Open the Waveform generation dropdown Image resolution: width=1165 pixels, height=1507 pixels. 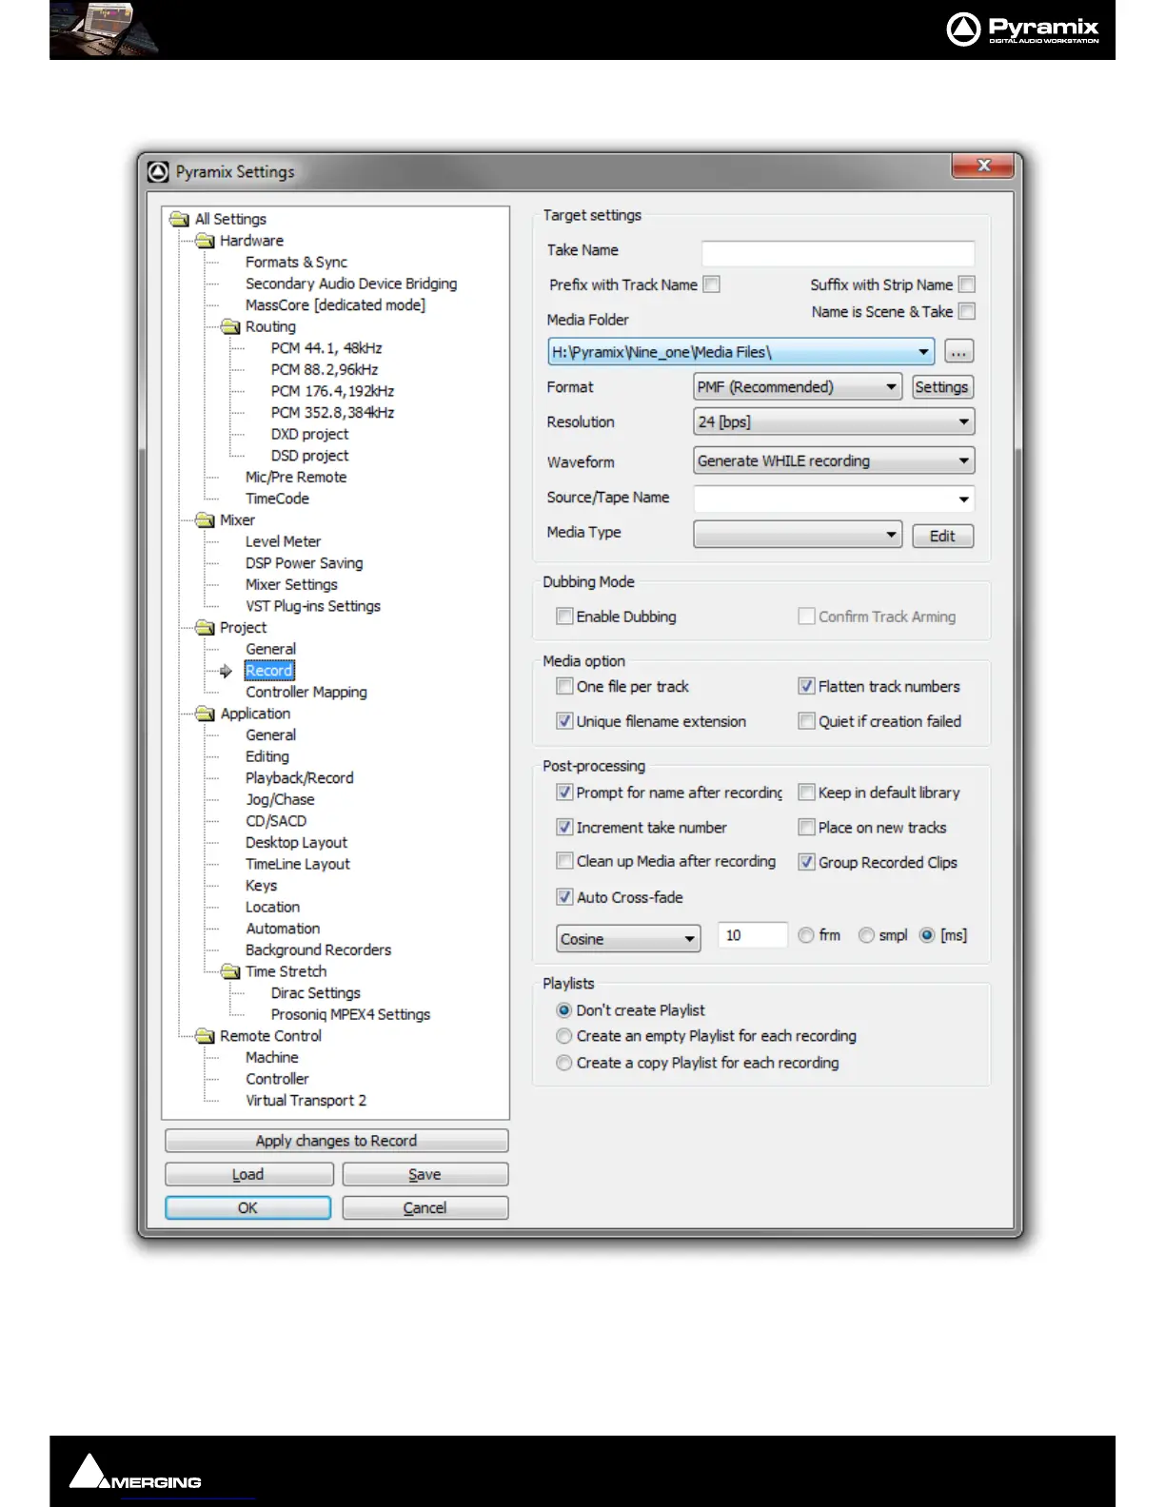[x=834, y=461]
